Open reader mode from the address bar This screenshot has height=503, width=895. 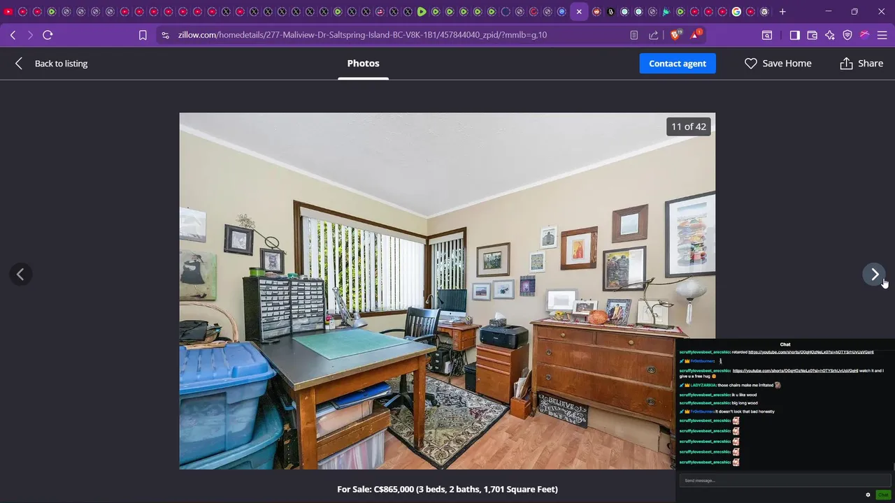633,35
